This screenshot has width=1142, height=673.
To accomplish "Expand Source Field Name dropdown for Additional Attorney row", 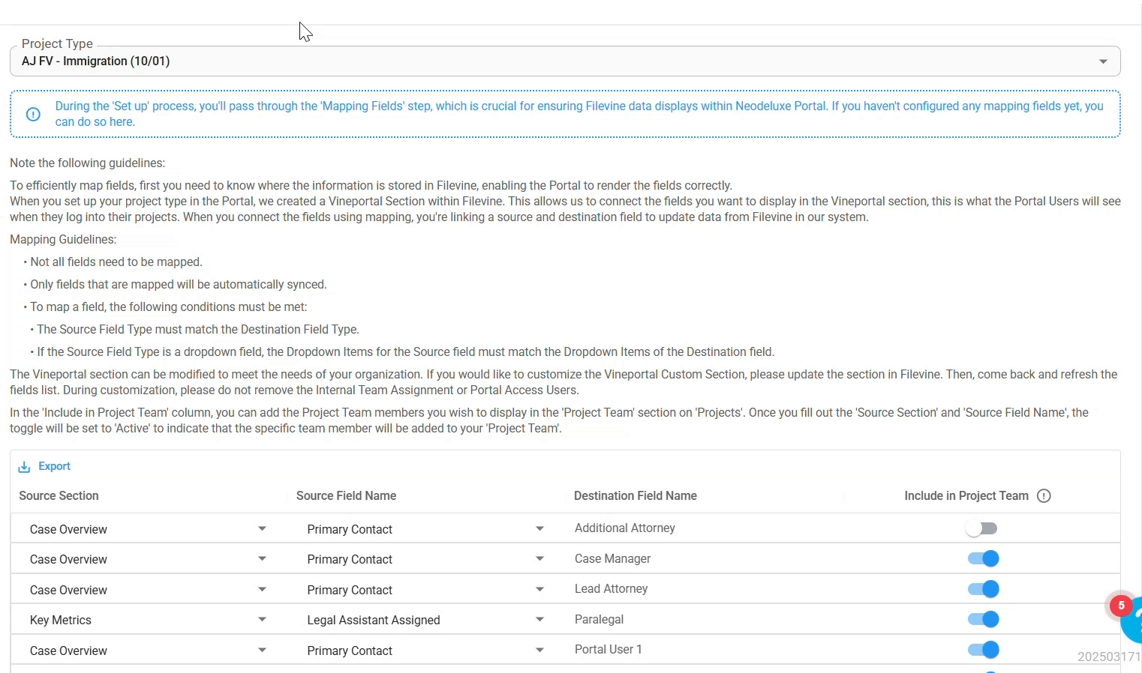I will pos(425,529).
